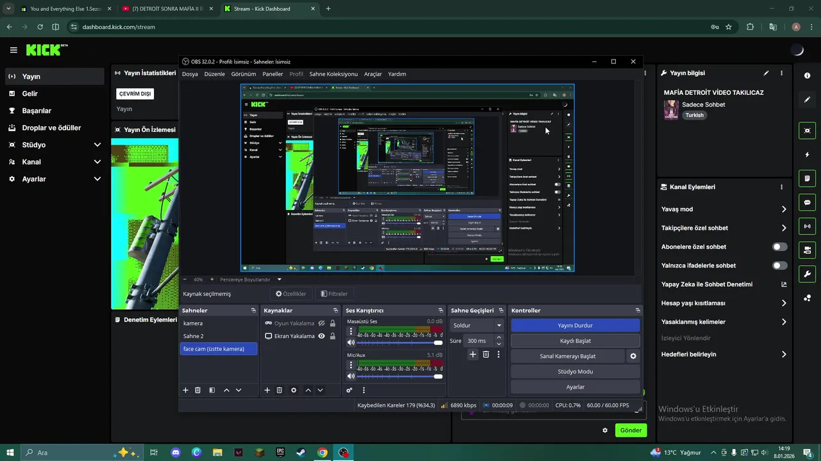Viewport: 821px width, 461px height.
Task: Open Mic/Aux options three-dot menu
Action: tap(351, 365)
